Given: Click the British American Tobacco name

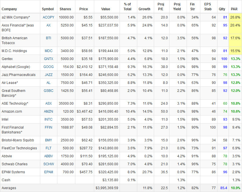Looking at the screenshot, I should [14, 40].
